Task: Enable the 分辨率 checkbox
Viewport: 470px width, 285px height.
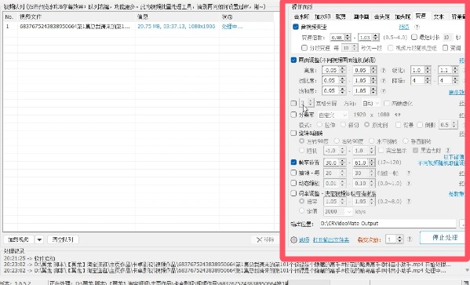Action: [x=293, y=115]
